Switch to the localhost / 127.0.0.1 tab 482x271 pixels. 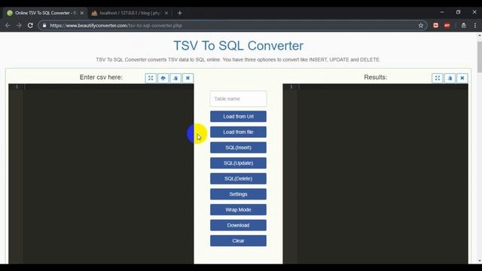point(129,13)
